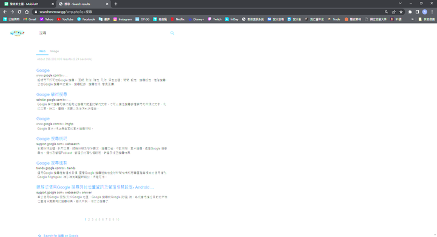Screen dimensions: 437x237
Task: Click the share page icon in address bar
Action: click(393, 12)
